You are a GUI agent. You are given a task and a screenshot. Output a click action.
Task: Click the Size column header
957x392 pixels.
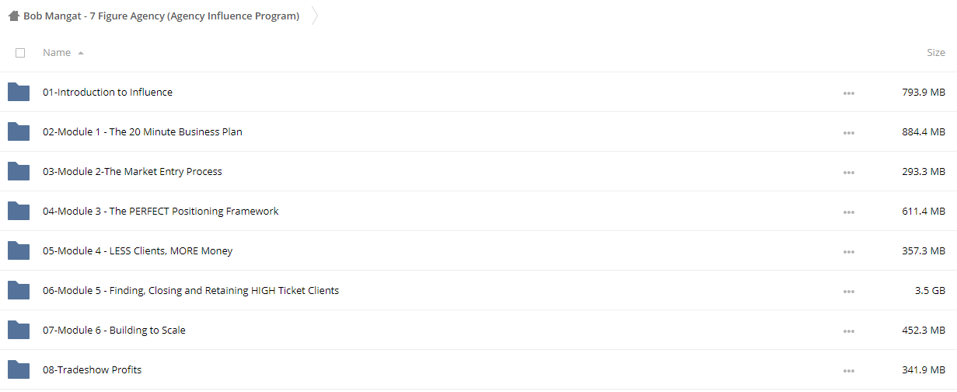tap(936, 53)
